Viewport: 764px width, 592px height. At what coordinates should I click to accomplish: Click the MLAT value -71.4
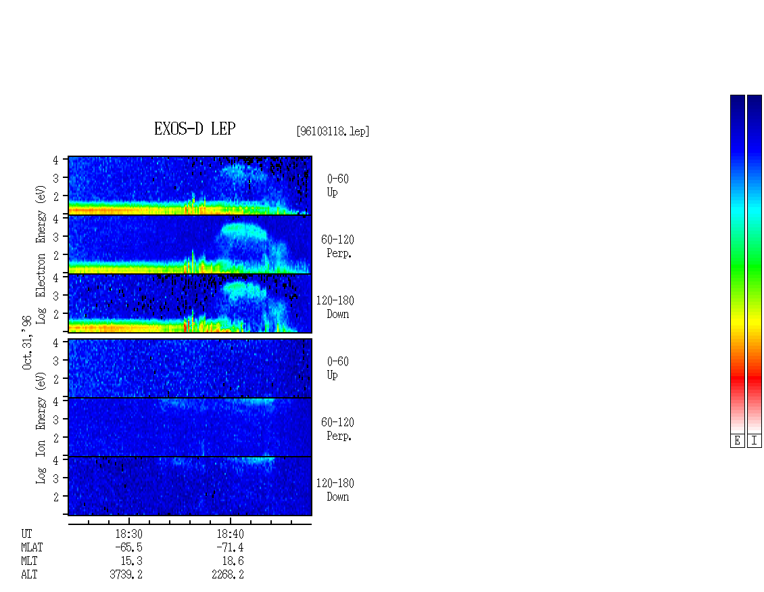(x=230, y=547)
